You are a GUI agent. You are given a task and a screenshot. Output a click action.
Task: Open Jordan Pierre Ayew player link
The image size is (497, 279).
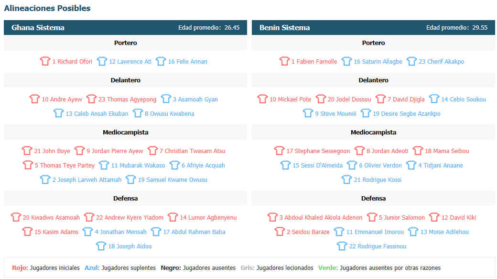tap(115, 151)
